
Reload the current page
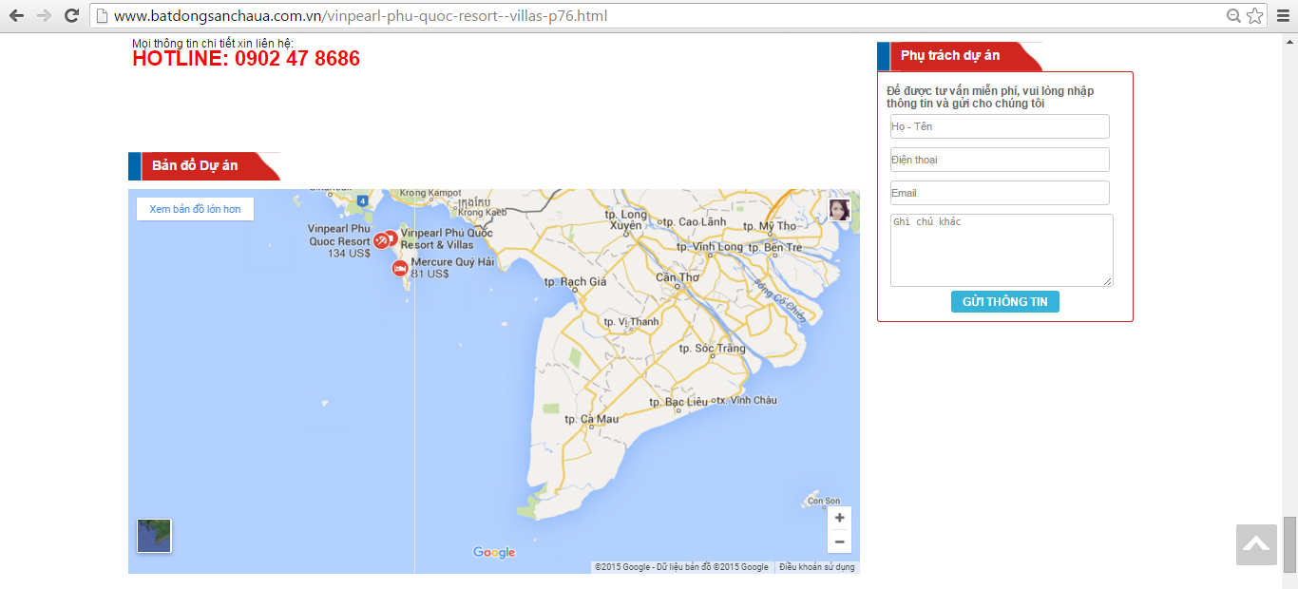point(71,15)
